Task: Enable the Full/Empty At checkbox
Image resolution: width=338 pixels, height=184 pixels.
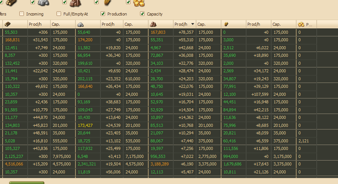Action: coord(59,14)
